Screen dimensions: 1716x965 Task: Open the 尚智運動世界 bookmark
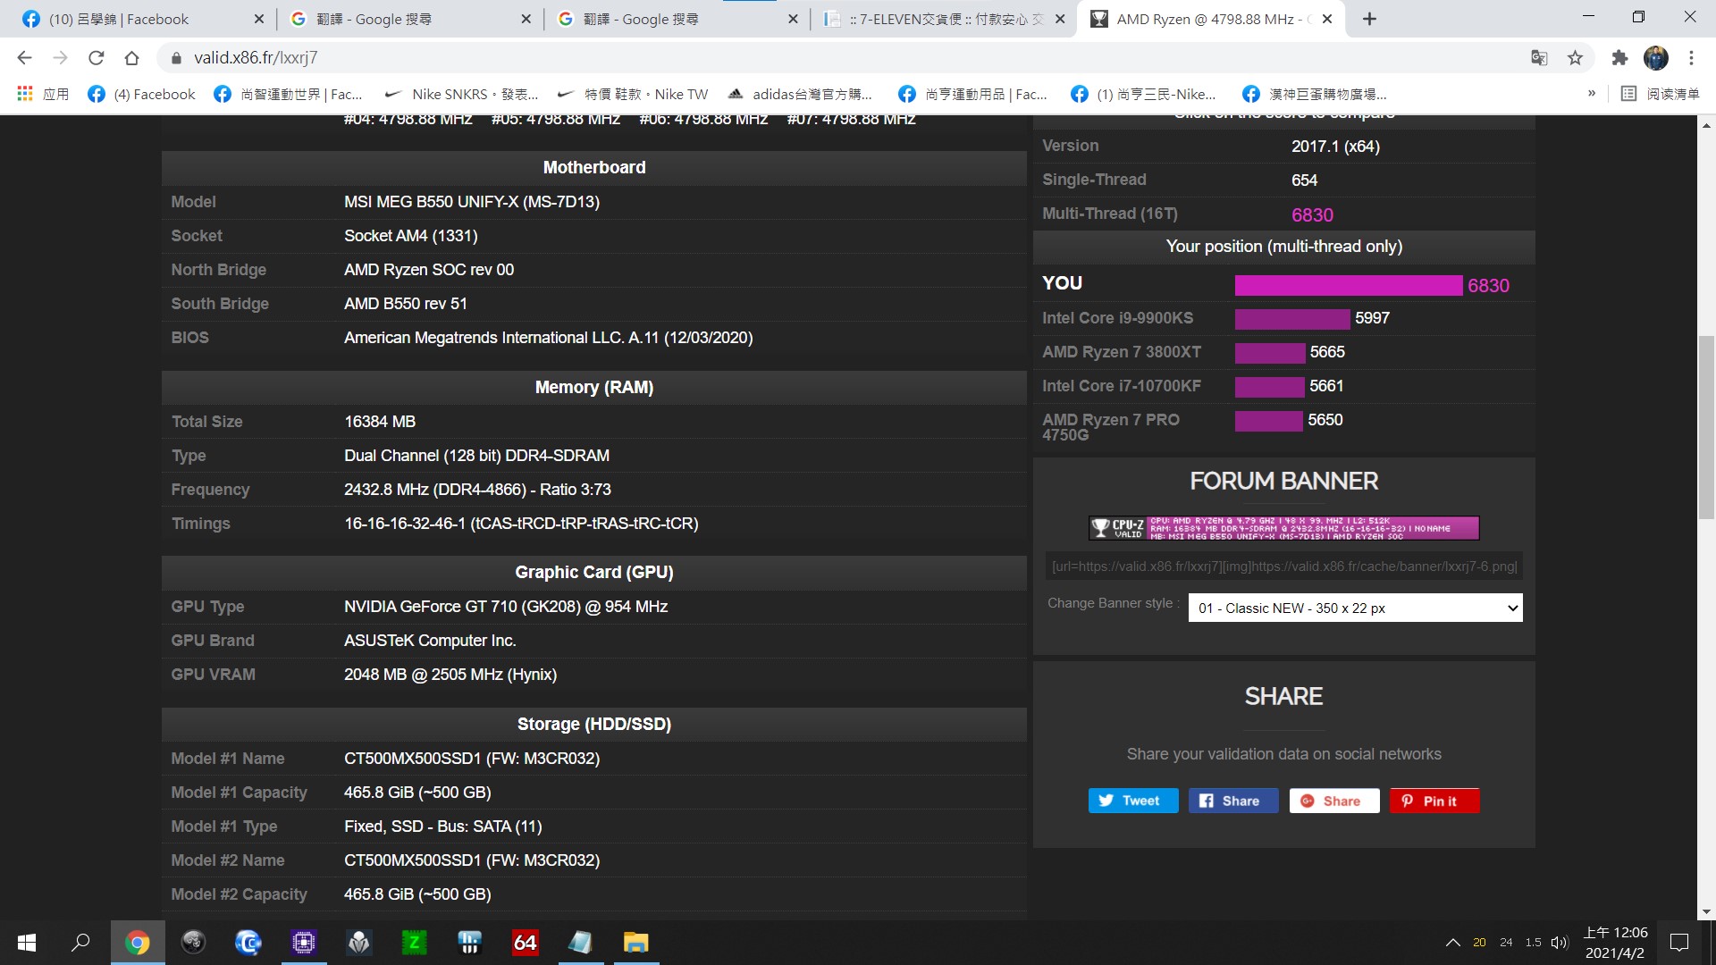click(x=288, y=94)
